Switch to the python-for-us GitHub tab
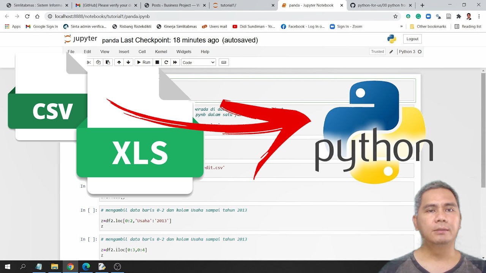Image resolution: width=486 pixels, height=273 pixels. [x=380, y=5]
